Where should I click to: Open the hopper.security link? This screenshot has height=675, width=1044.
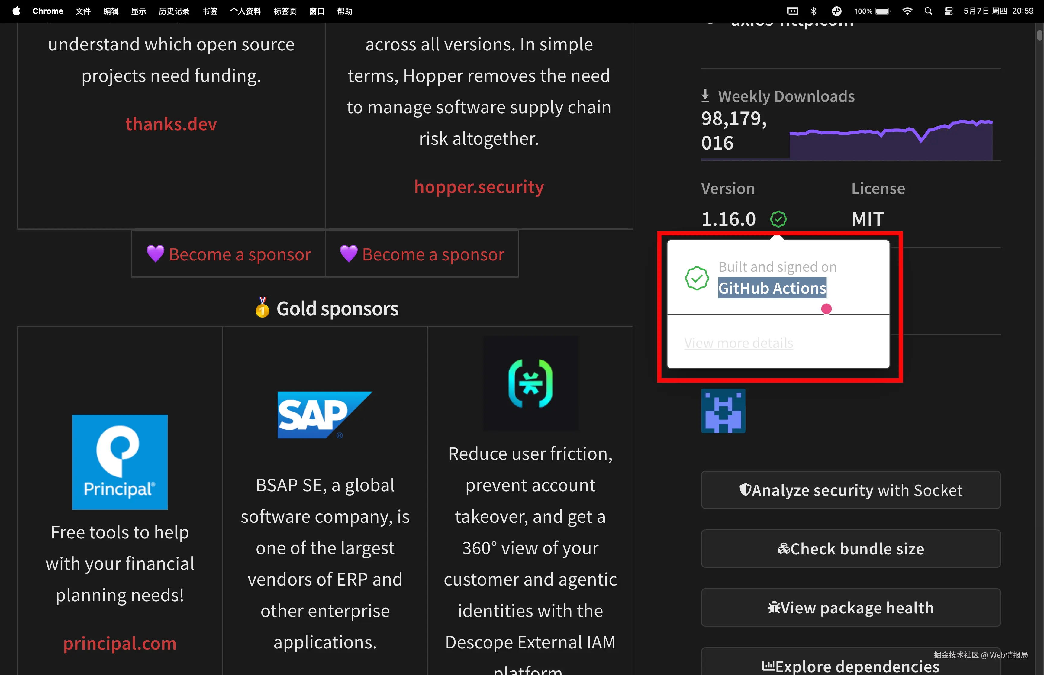coord(479,187)
